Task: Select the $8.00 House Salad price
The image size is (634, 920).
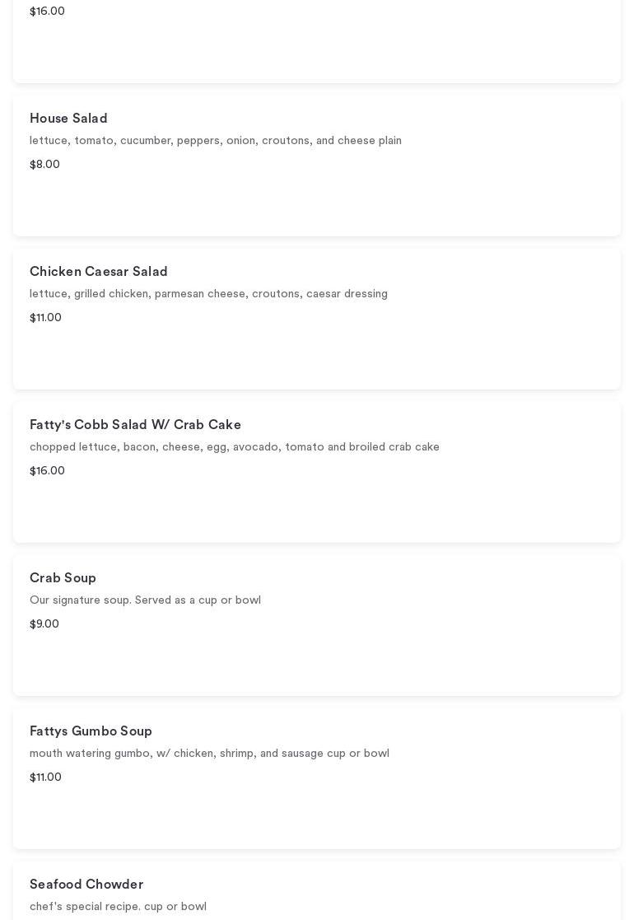Action: [44, 165]
